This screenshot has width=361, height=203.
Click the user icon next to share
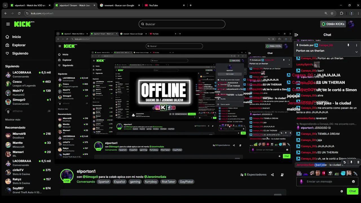[282, 175]
